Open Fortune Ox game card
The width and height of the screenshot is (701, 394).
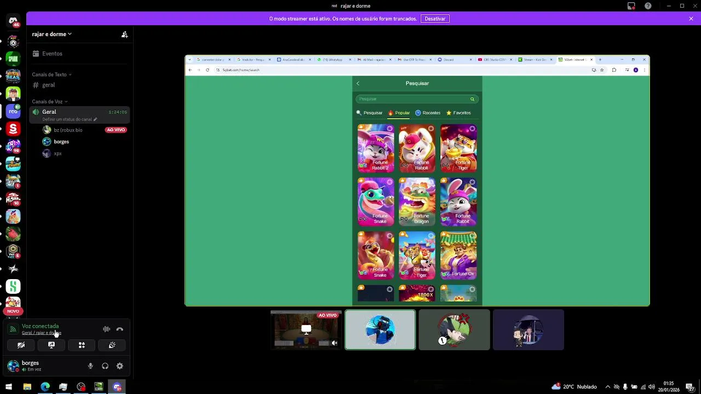(458, 255)
